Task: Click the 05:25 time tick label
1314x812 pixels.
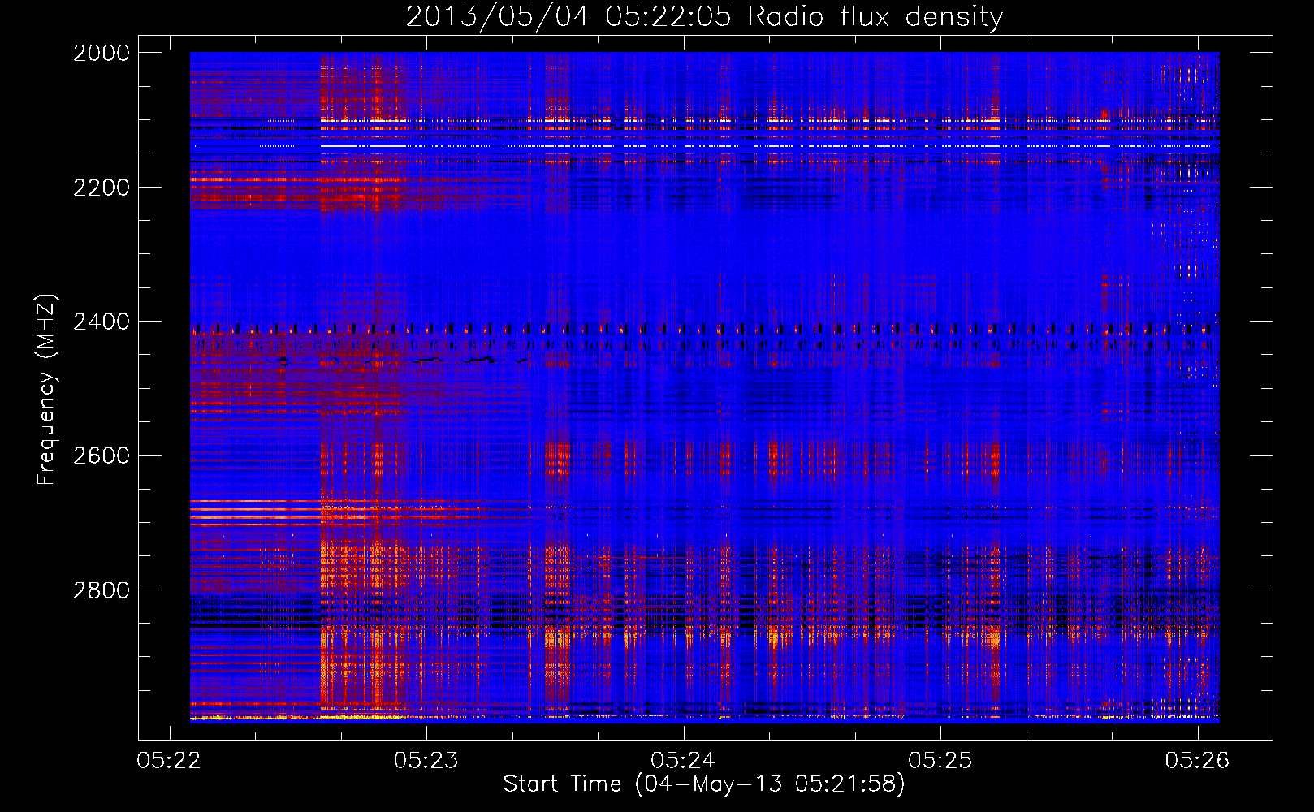Action: point(940,761)
